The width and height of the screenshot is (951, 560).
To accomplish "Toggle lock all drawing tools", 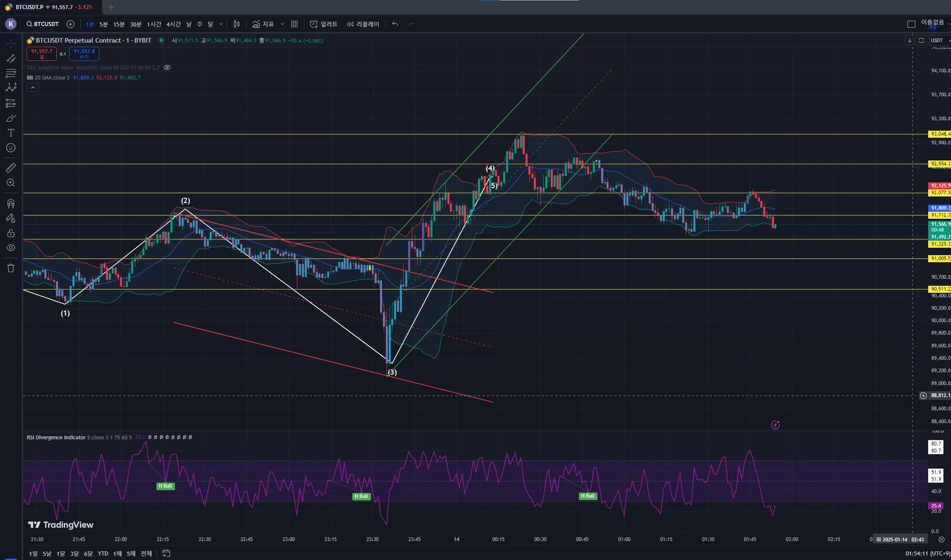I will tap(10, 233).
